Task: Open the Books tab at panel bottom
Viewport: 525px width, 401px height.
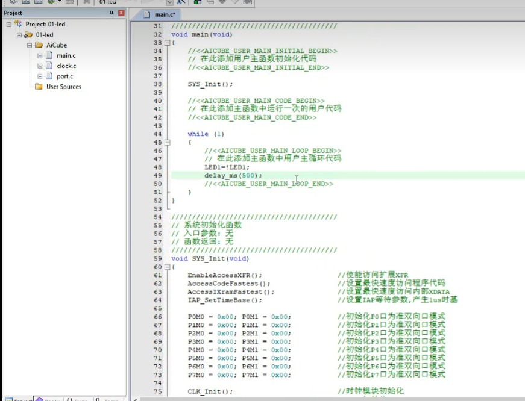Action: pos(48,399)
